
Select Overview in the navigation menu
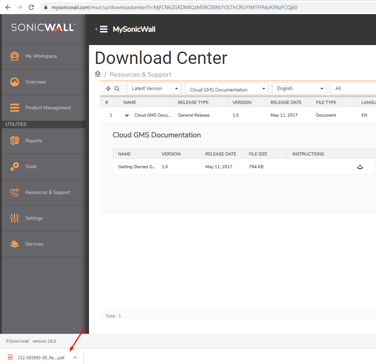35,82
